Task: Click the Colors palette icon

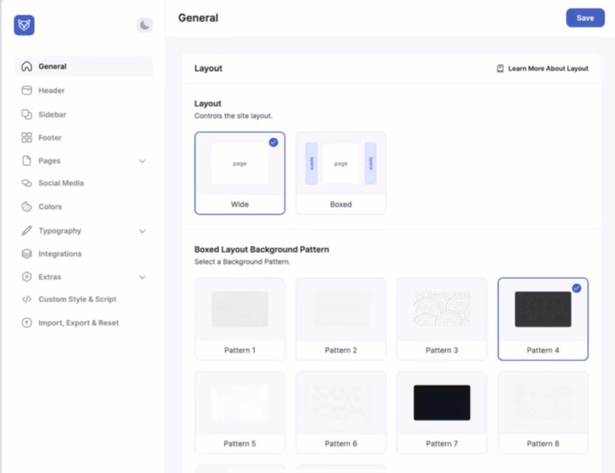Action: point(26,206)
